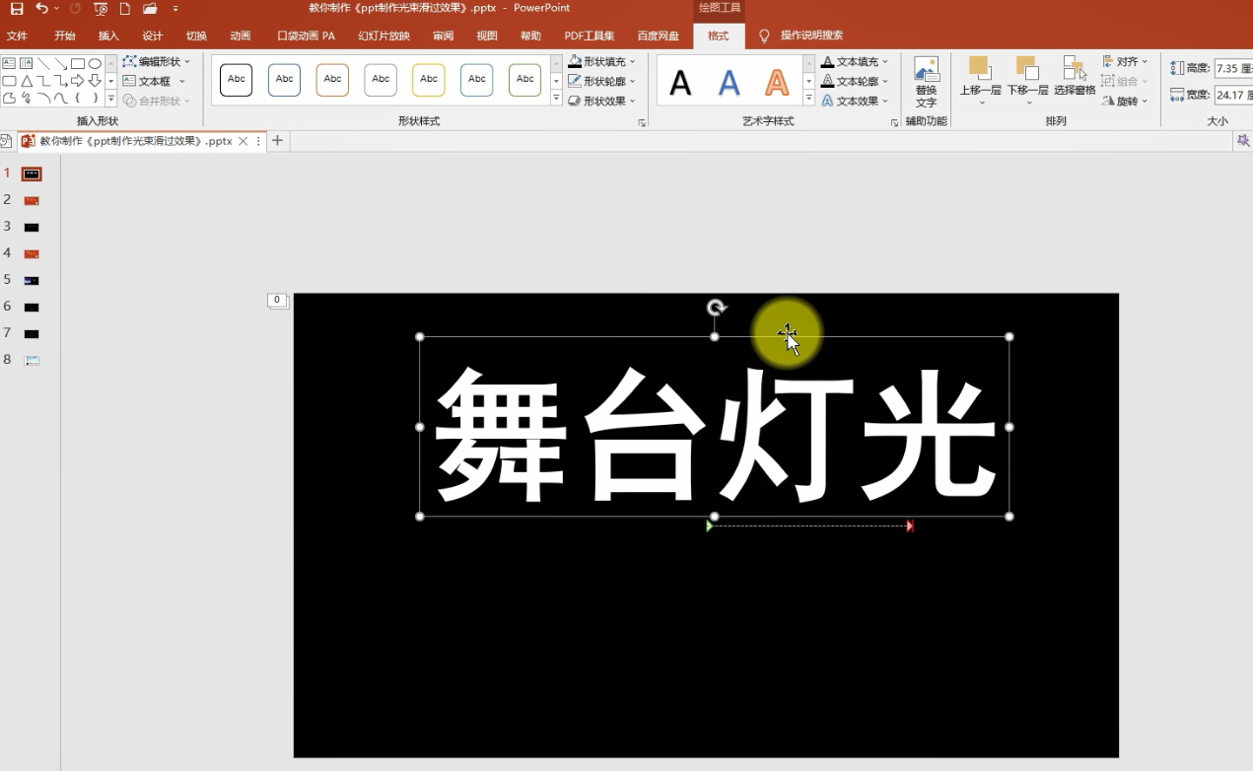
Task: Click the animation order tag 0
Action: (277, 300)
